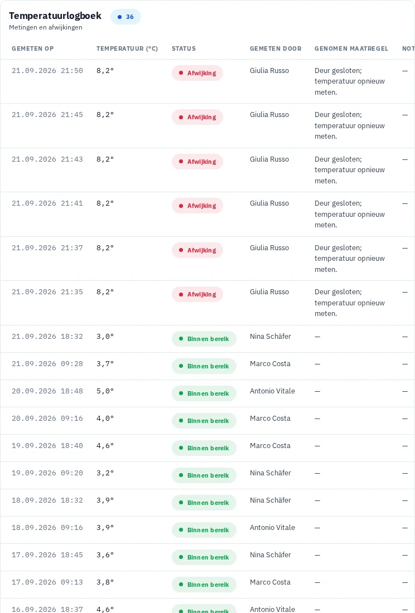
Task: Click Nina Schäfer in the 17.09.2026 18:45 row
Action: 271,555
